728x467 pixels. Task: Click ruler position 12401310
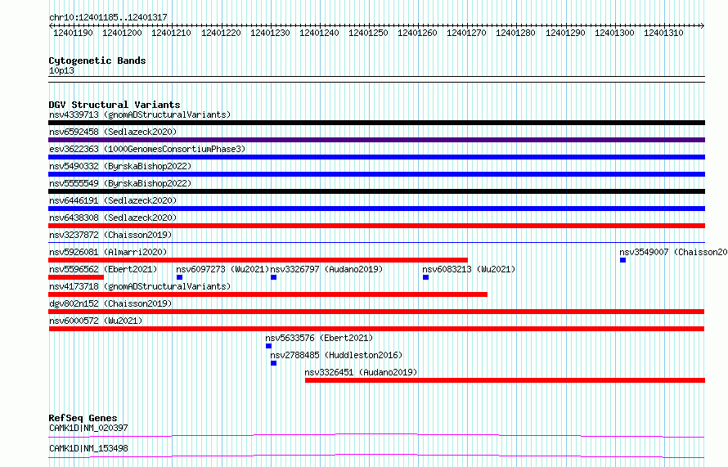pyautogui.click(x=663, y=33)
